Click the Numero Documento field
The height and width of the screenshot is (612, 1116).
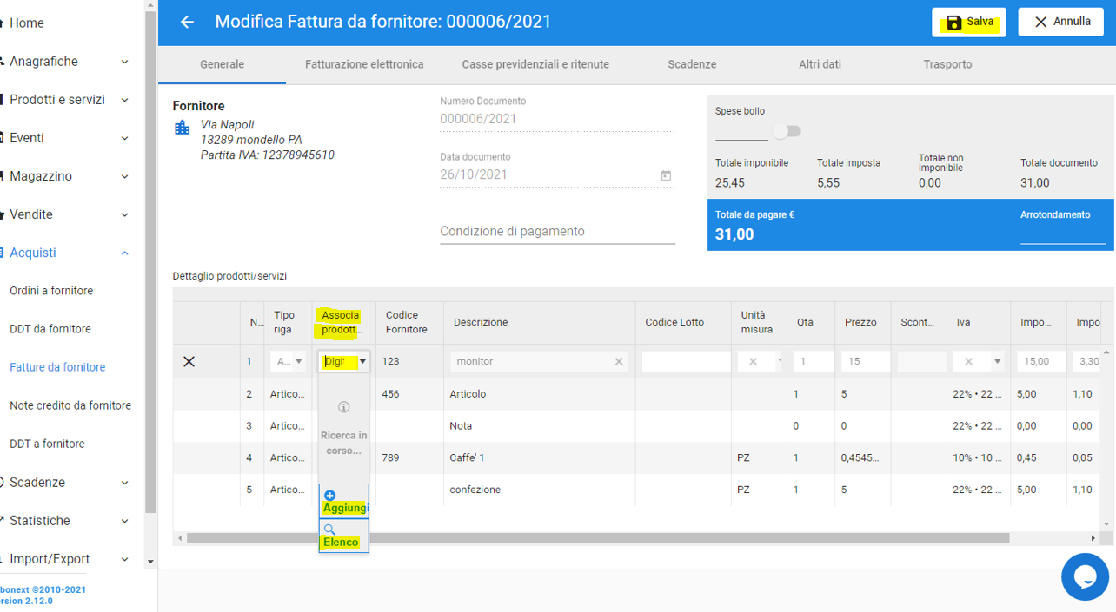pyautogui.click(x=557, y=119)
